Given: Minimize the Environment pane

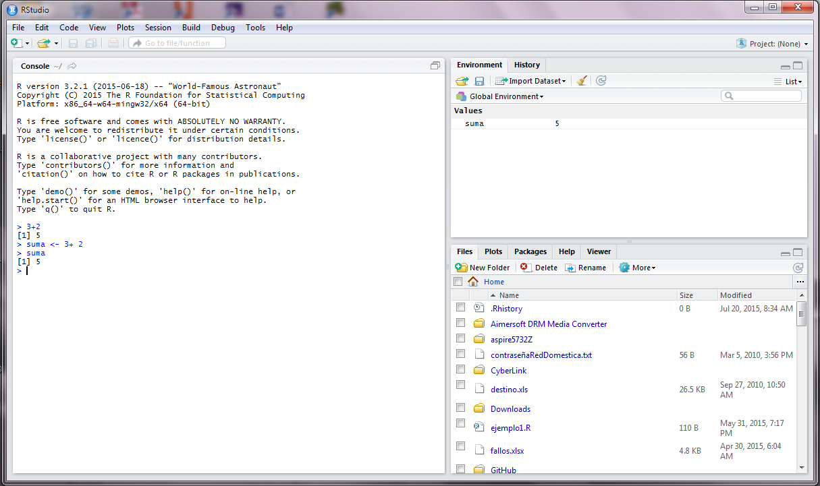Looking at the screenshot, I should click(786, 66).
